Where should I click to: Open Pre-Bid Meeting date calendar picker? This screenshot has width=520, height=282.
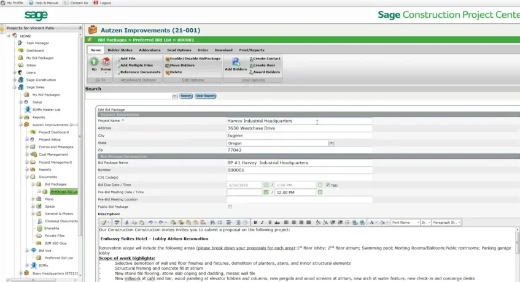point(266,192)
